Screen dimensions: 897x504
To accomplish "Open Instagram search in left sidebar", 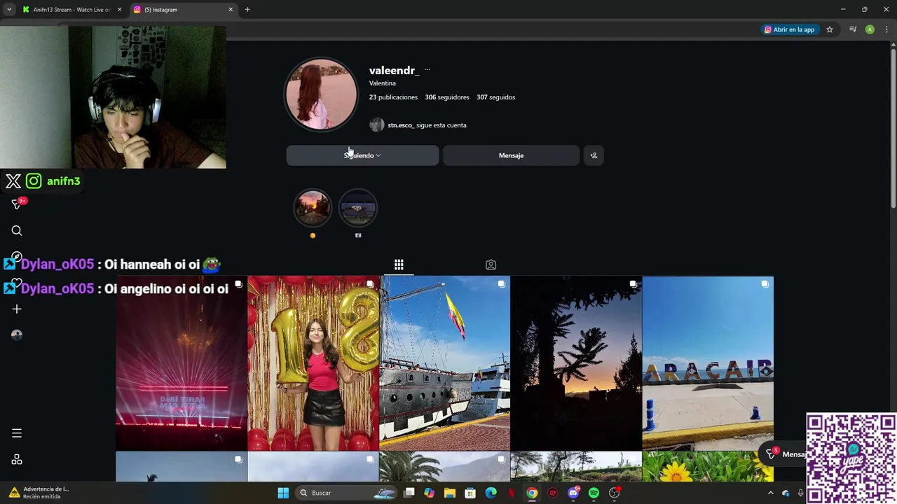I will pos(17,231).
